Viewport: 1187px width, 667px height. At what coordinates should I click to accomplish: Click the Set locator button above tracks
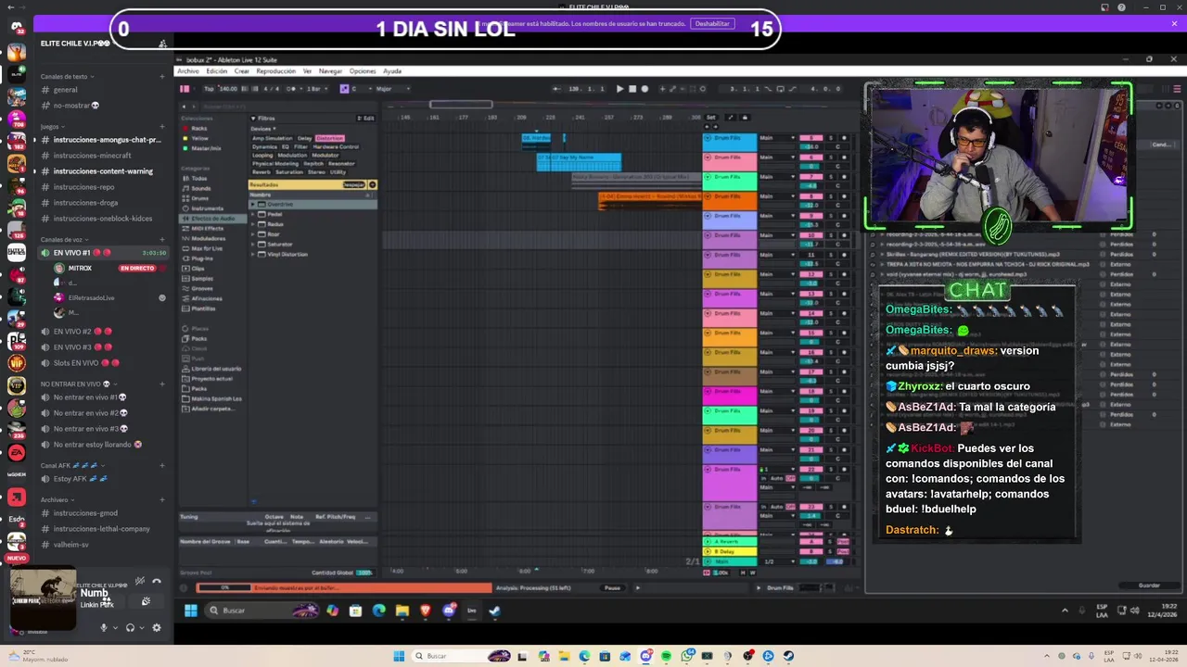(x=711, y=118)
